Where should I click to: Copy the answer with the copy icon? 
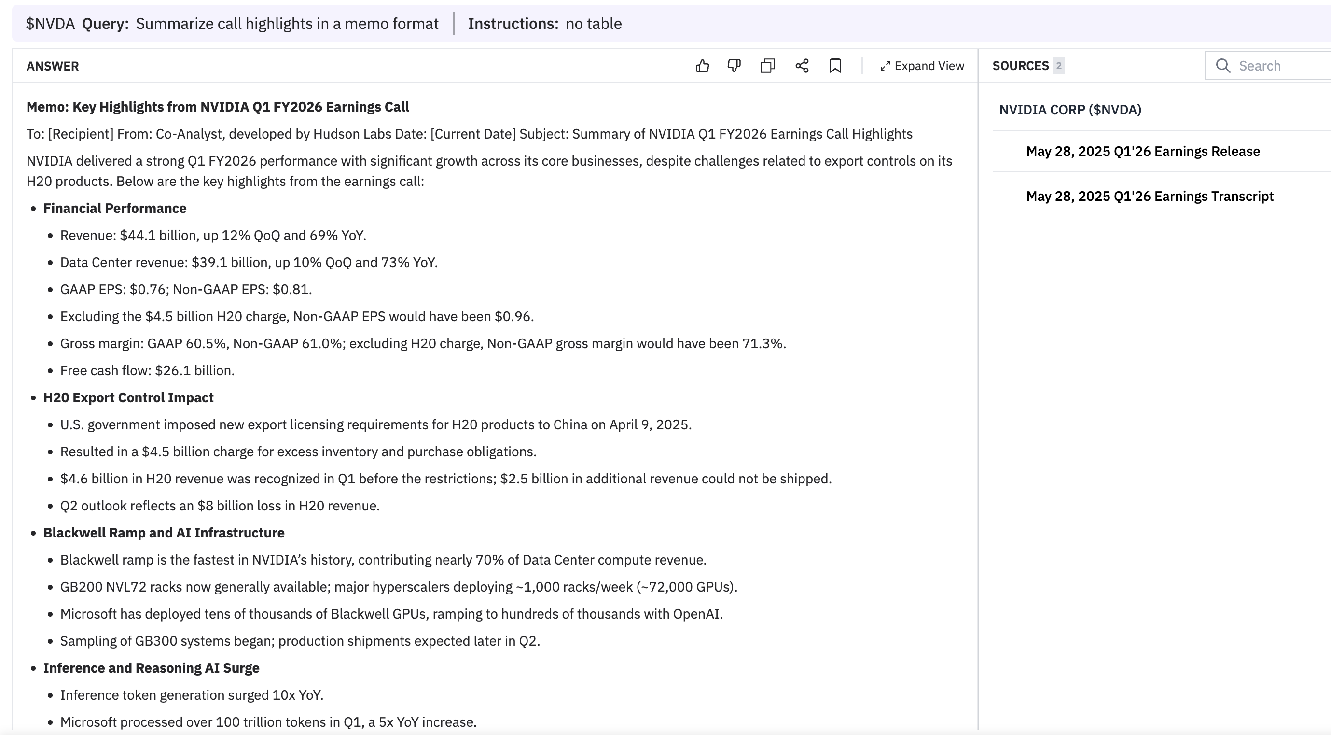(768, 66)
